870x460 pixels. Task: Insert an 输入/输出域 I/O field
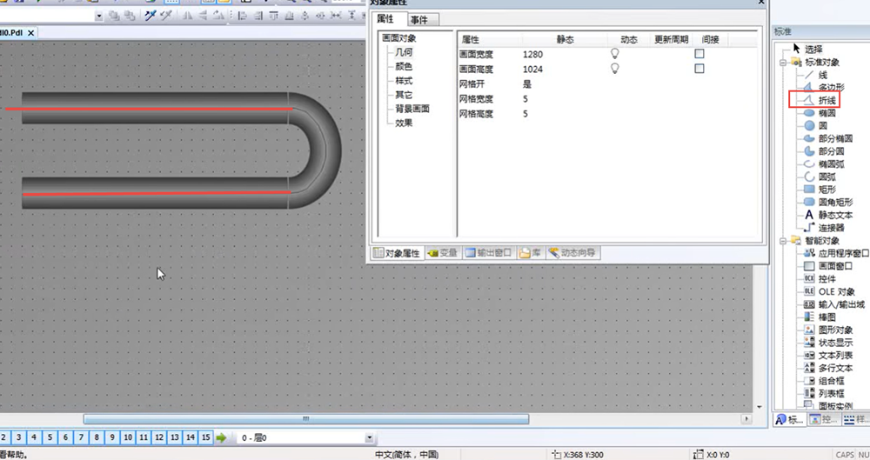click(x=840, y=305)
